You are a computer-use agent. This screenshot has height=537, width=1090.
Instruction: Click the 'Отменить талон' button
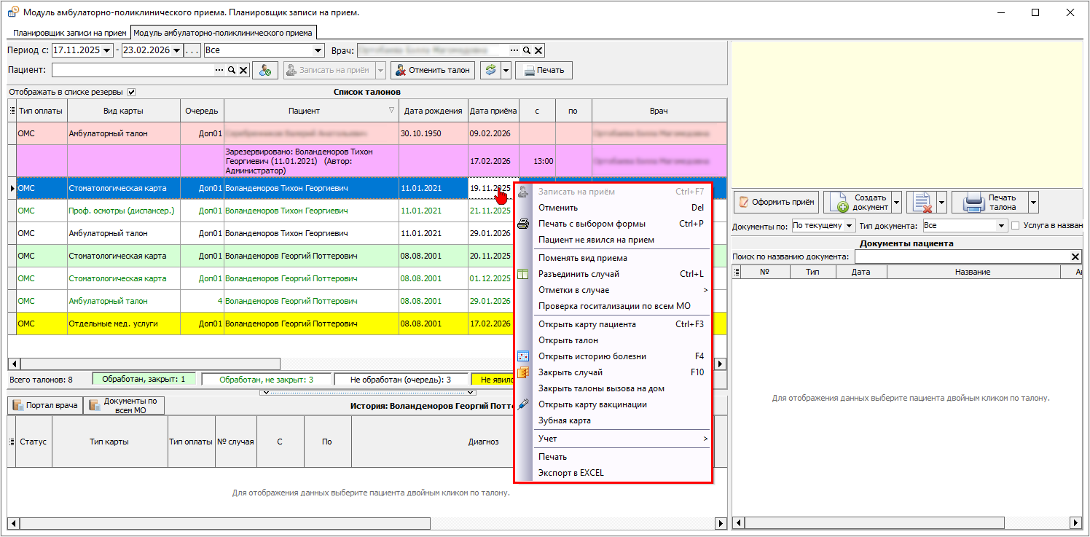pyautogui.click(x=433, y=70)
